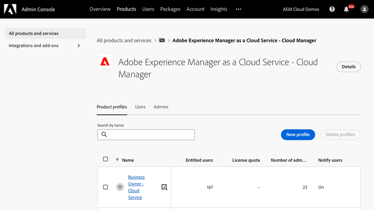The image size is (374, 210).
Task: Toggle the select-all checkbox in table header
Action: [105, 159]
